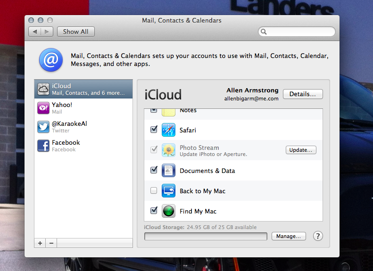Screen dimensions: 373x271
Task: Click the Back to My Mac label
Action: (202, 191)
